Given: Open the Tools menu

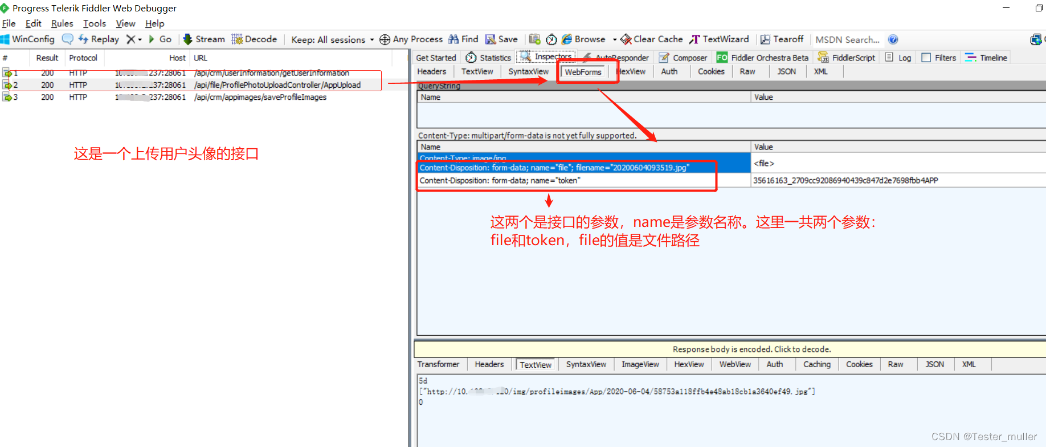Looking at the screenshot, I should (x=95, y=23).
